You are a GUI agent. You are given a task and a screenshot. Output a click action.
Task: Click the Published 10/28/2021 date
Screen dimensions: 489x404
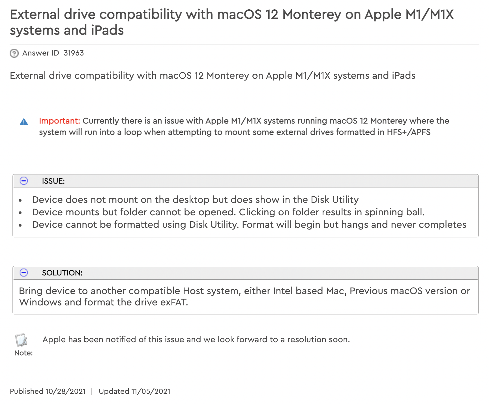click(x=48, y=391)
